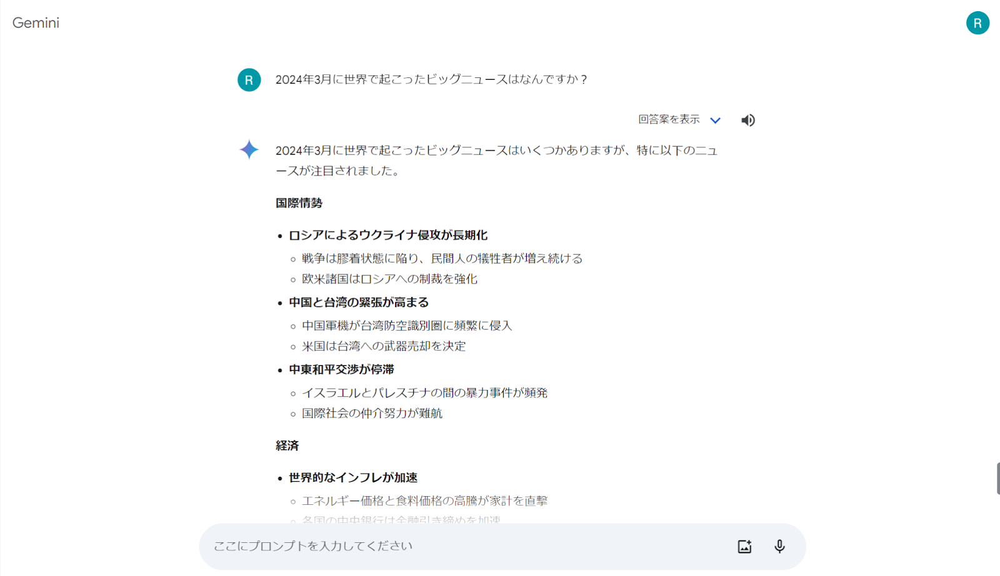Open the account menu via the R avatar
This screenshot has width=1000, height=576.
click(977, 24)
